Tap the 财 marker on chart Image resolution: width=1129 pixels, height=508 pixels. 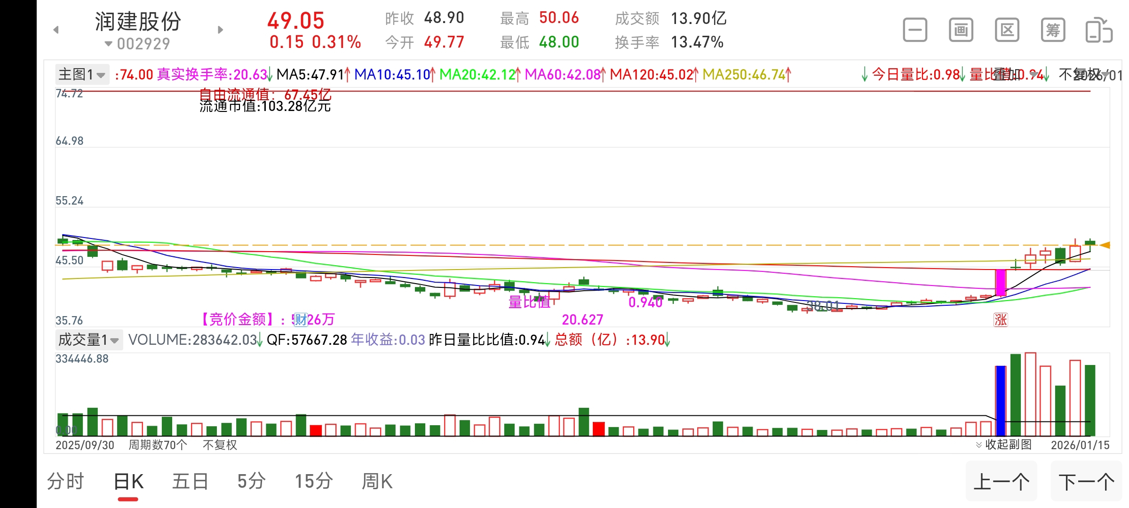(300, 320)
